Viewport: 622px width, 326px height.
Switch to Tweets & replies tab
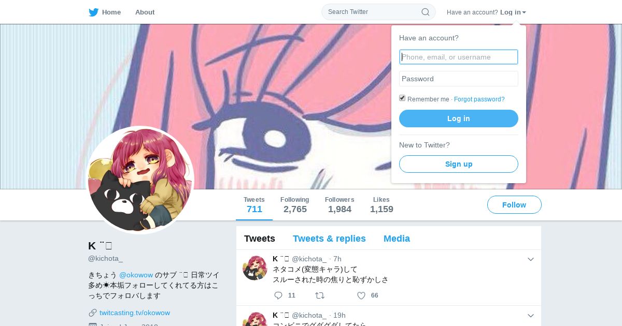[329, 239]
